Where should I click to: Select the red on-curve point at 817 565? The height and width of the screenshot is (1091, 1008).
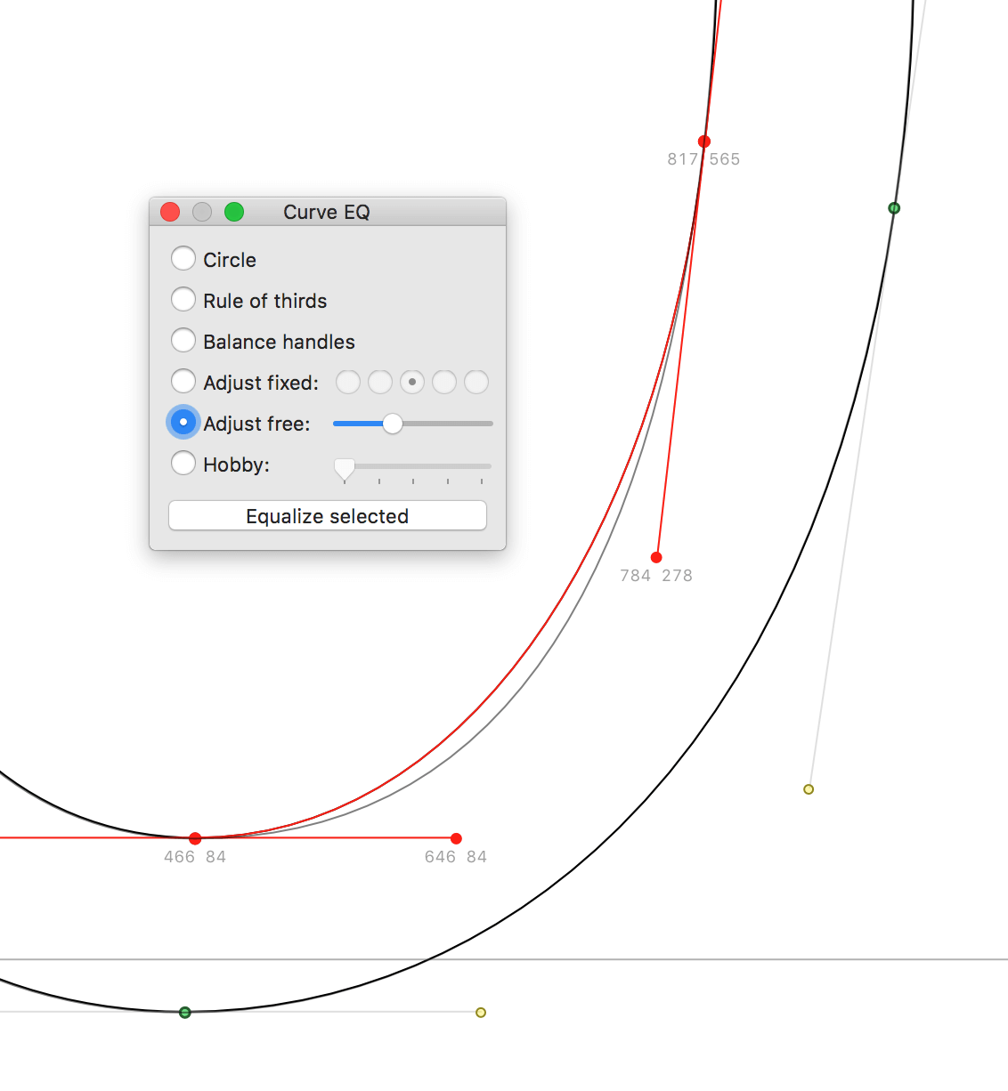[704, 141]
